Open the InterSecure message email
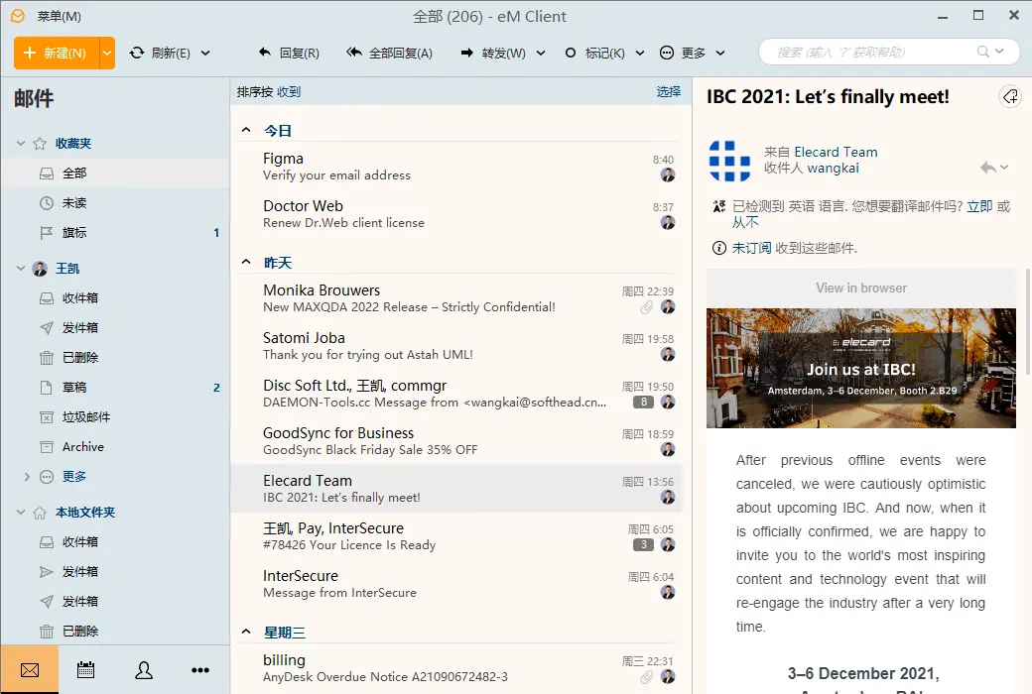Image resolution: width=1032 pixels, height=694 pixels. coord(456,584)
